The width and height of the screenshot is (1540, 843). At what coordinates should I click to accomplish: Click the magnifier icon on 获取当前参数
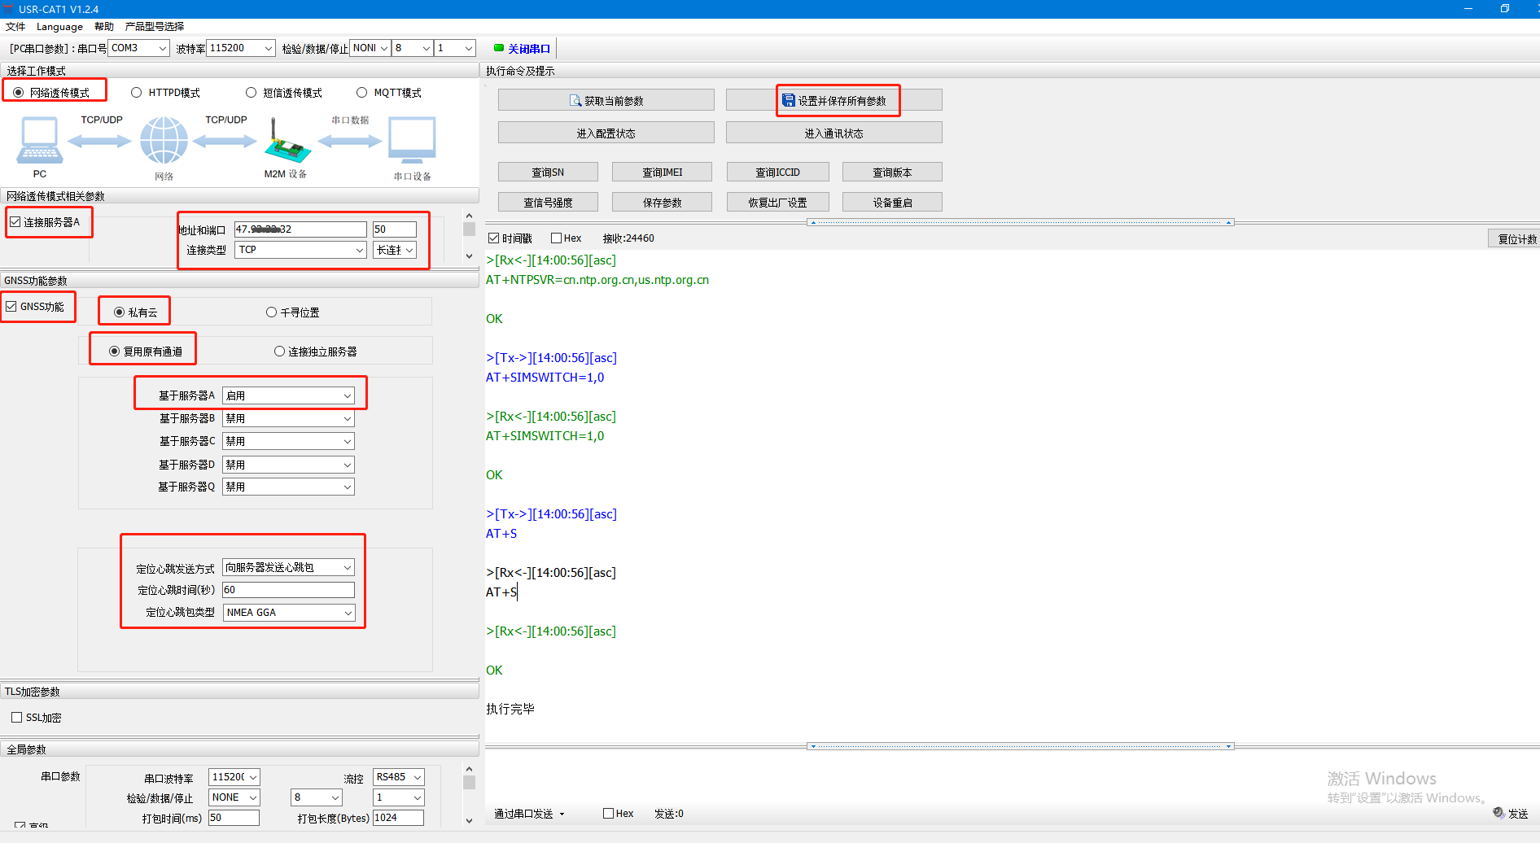point(575,101)
